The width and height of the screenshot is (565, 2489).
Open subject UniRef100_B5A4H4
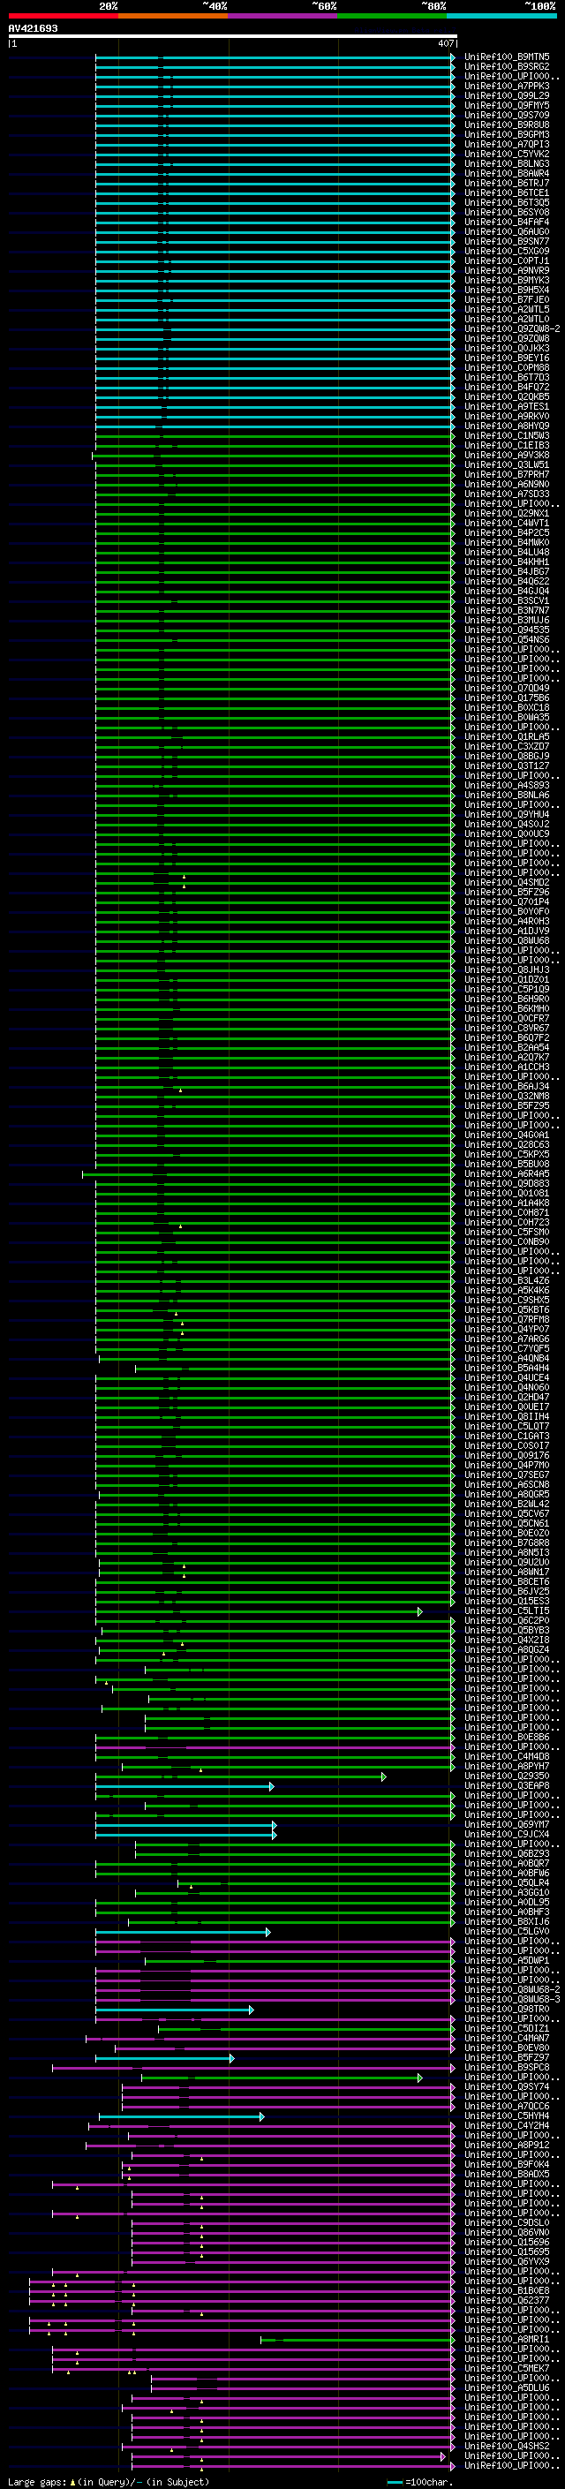(507, 1369)
